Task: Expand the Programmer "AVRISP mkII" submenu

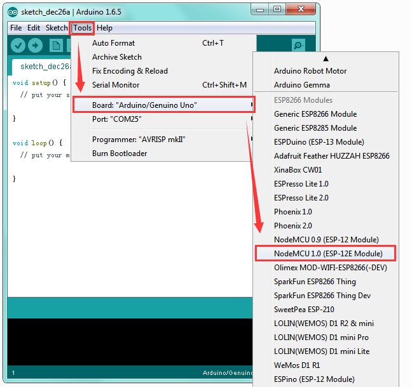Action: coord(163,140)
